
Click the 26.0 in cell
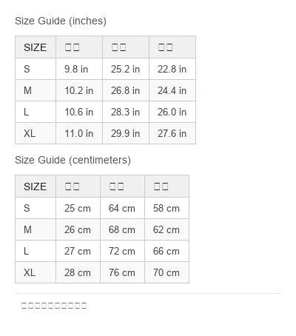pos(172,112)
